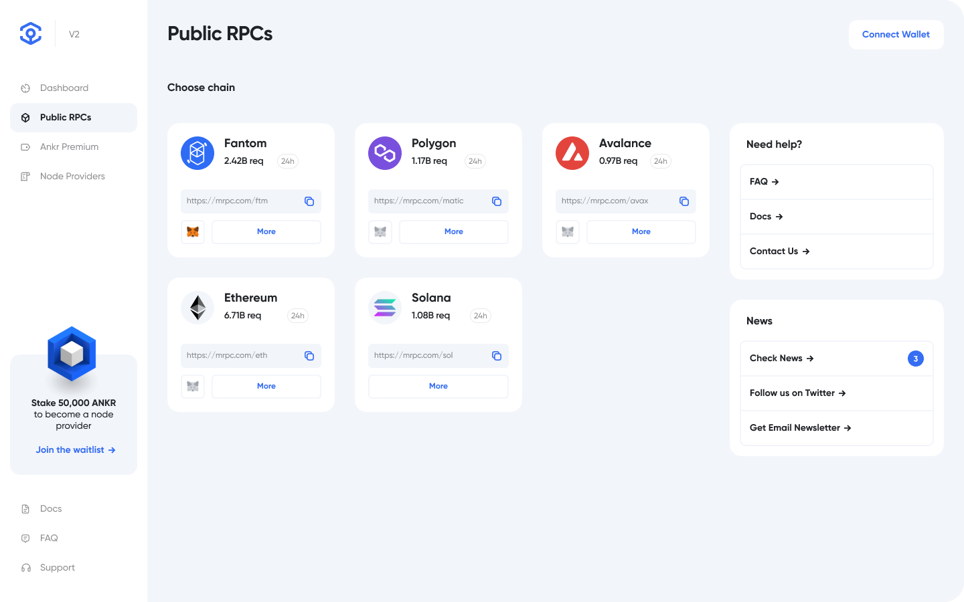Viewport: 964px width, 602px height.
Task: Click the V2 version label
Action: click(74, 35)
